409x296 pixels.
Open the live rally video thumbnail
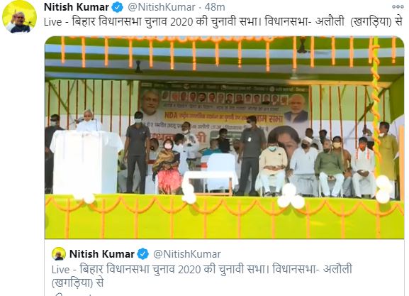pyautogui.click(x=225, y=138)
